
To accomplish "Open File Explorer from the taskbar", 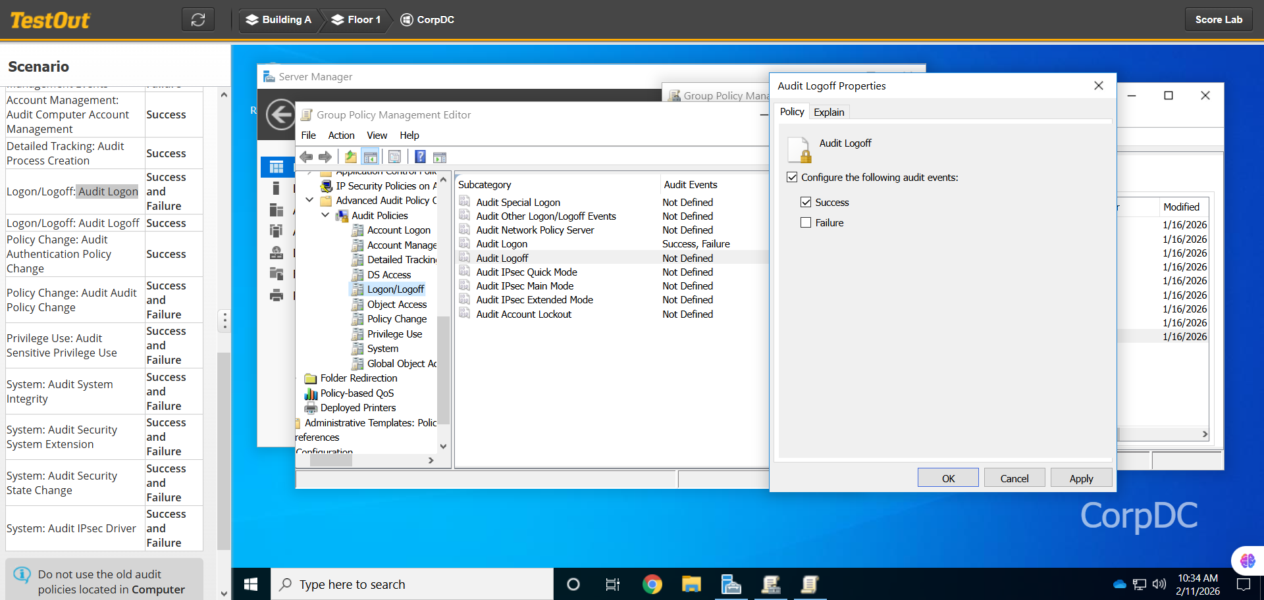I will 691,584.
